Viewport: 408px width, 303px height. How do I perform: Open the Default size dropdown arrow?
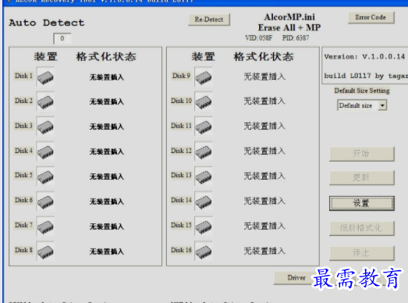(x=382, y=105)
